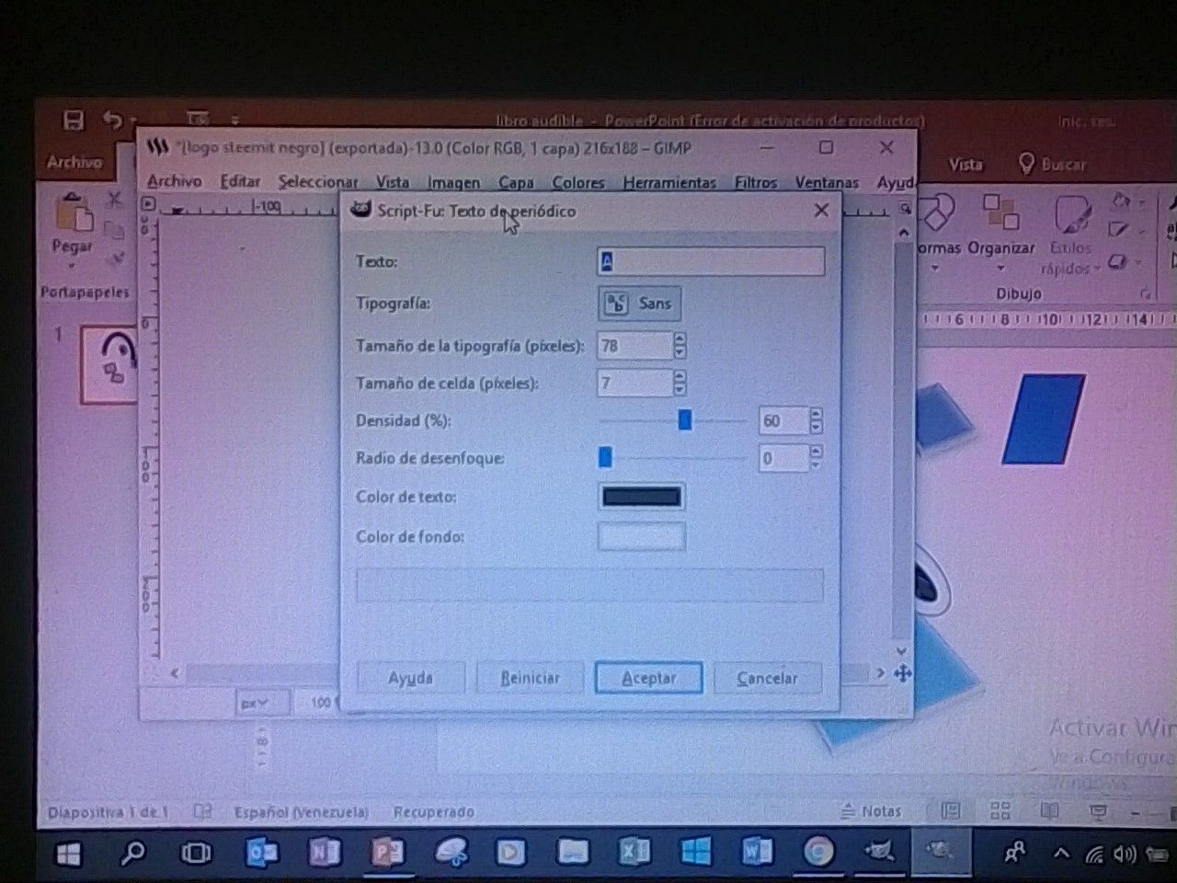Click the Aceptar button
1177x883 pixels.
click(648, 678)
